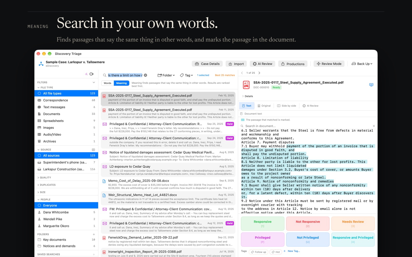This screenshot has height=257, width=412.
Task: Select Everyone in People filter
Action: [x=66, y=205]
